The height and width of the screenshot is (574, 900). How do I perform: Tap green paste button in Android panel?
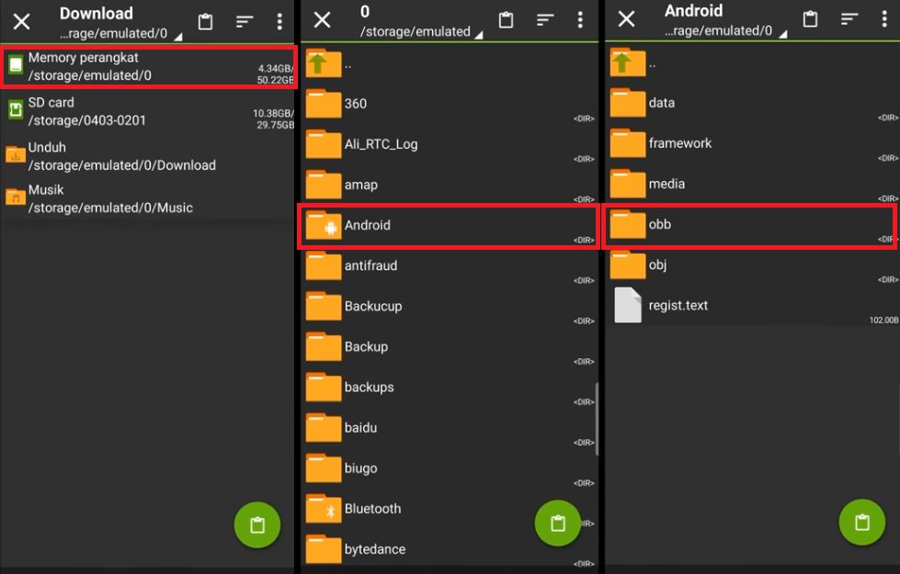[x=861, y=522]
